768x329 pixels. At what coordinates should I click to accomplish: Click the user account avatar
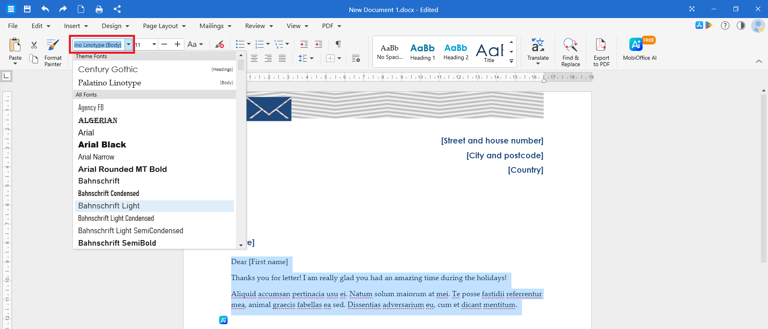tap(758, 26)
